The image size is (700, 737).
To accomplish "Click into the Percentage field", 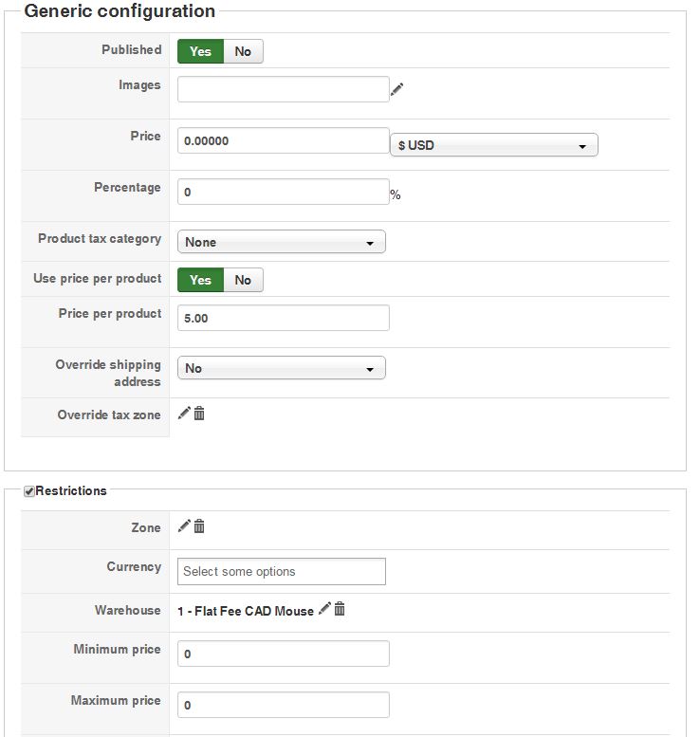I will coord(283,192).
